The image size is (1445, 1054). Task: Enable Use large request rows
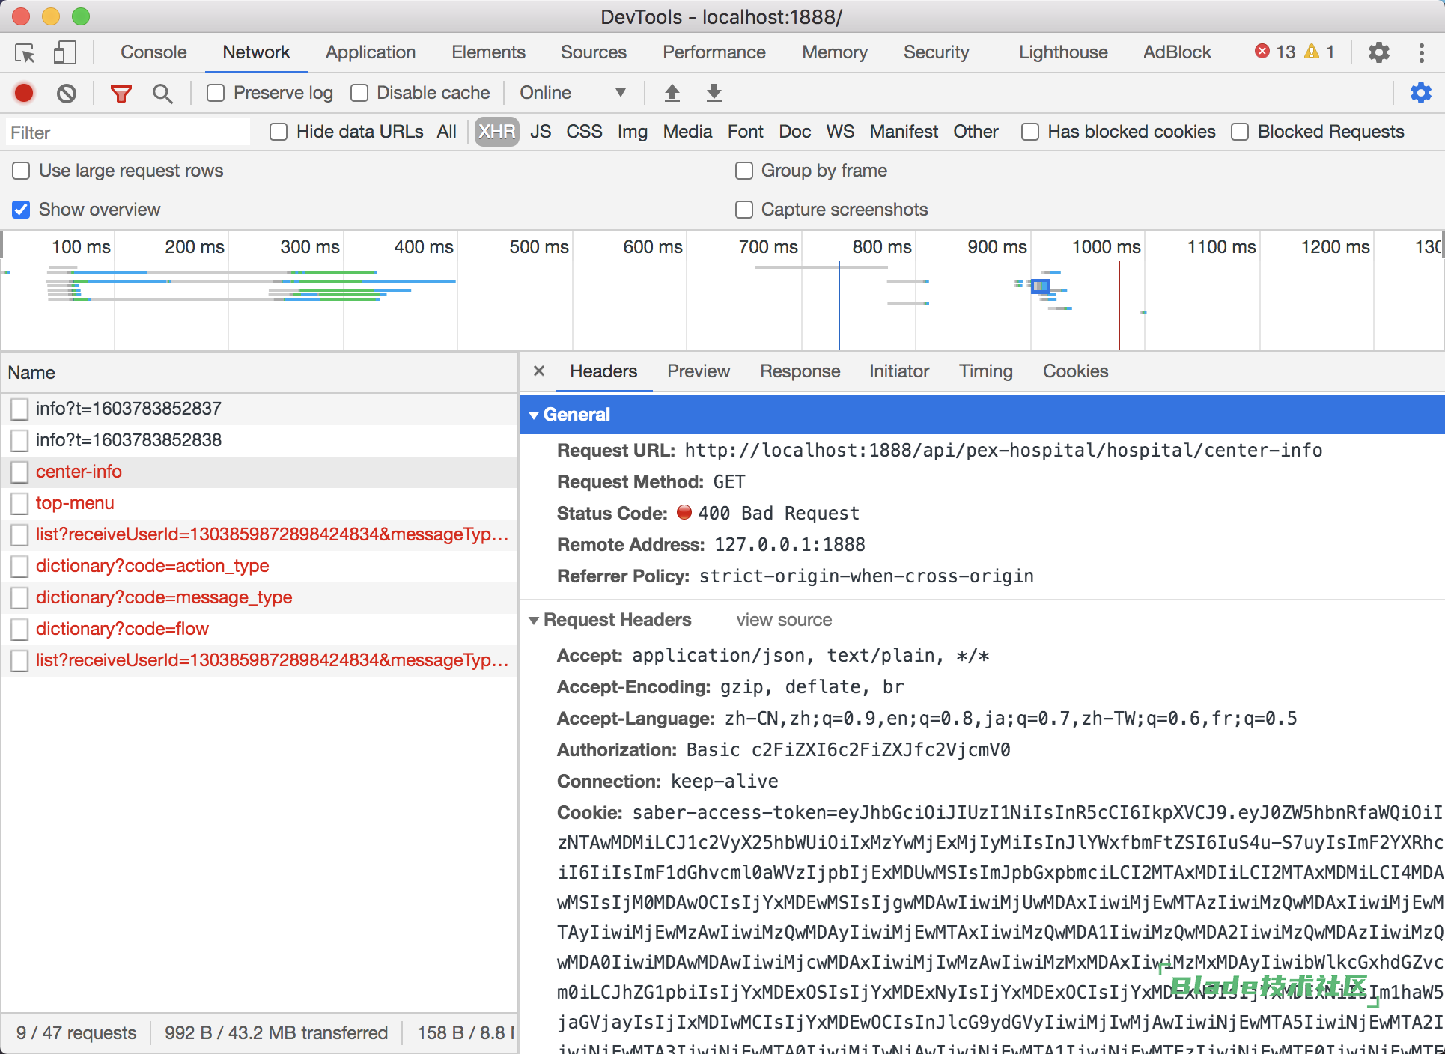pyautogui.click(x=21, y=171)
